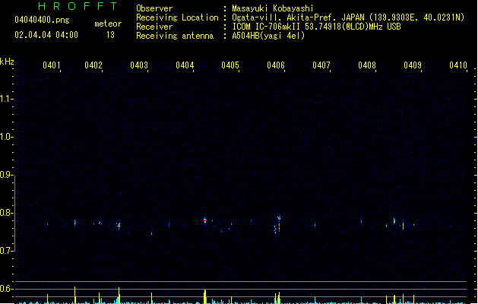
Task: Click the Receiving Location label
Action: (177, 17)
